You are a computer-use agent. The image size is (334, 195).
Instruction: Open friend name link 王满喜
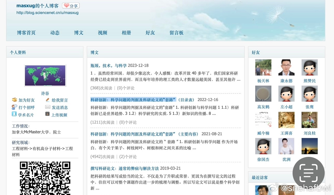286,133
